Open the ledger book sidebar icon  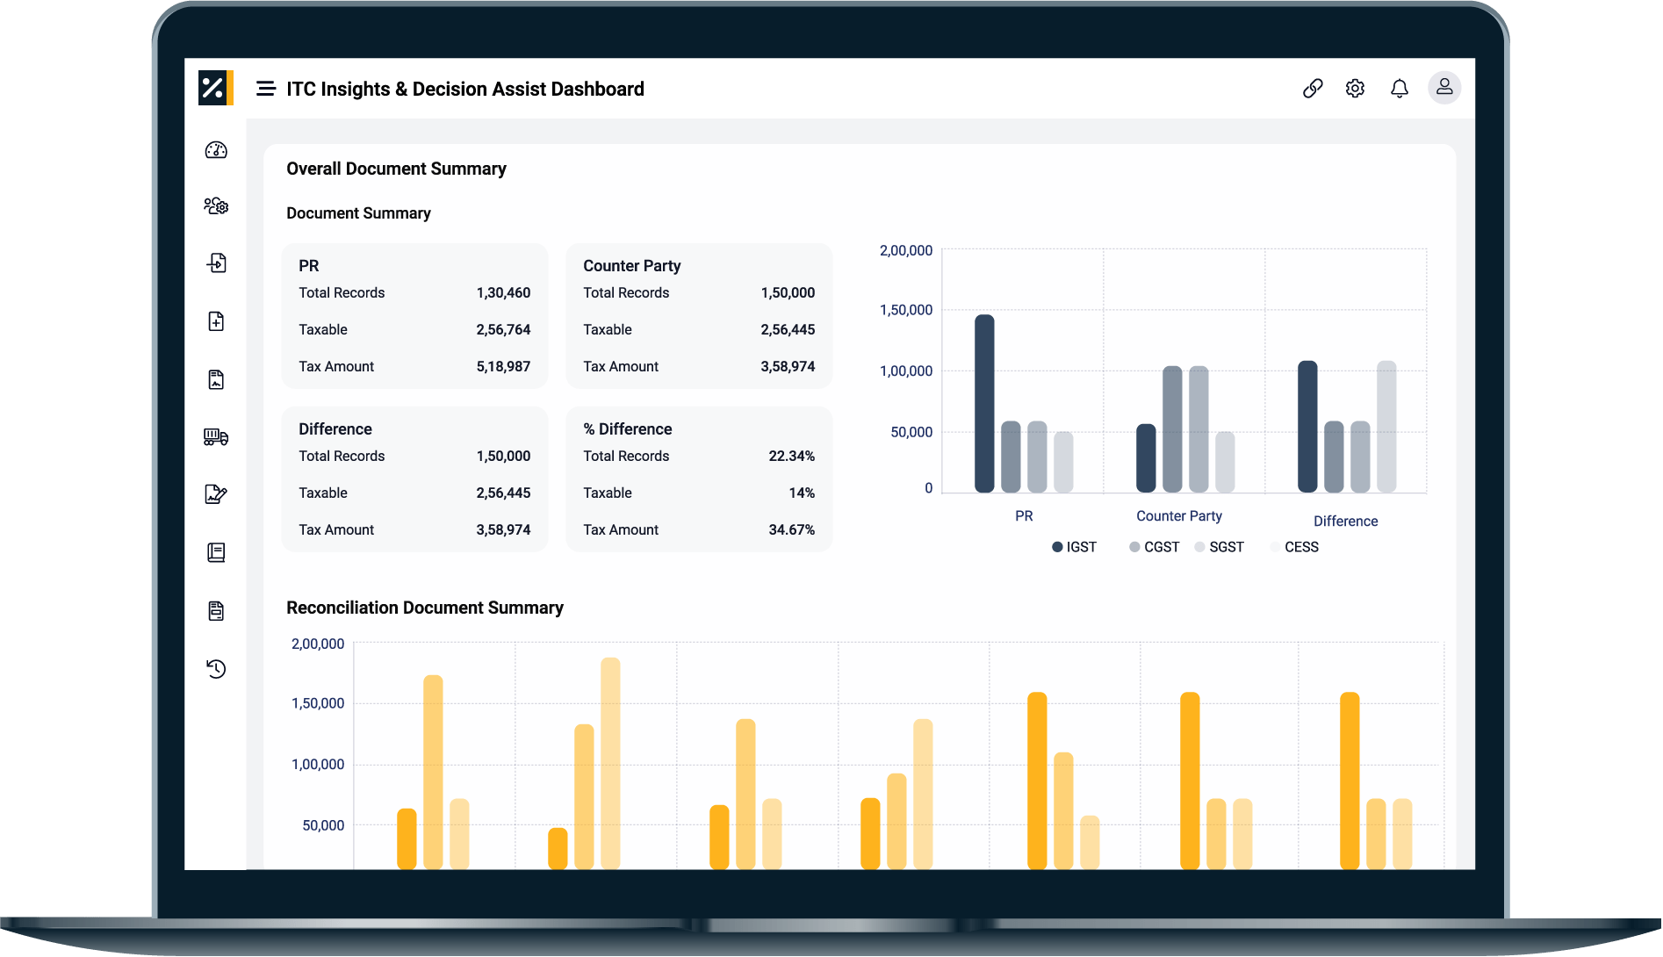216,552
